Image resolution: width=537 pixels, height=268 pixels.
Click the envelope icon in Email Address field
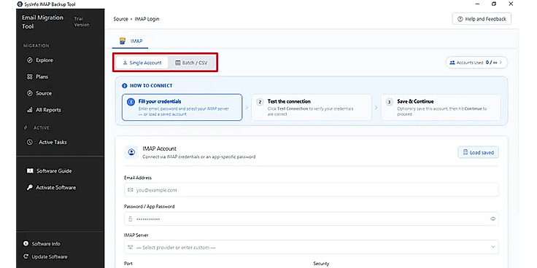point(130,190)
